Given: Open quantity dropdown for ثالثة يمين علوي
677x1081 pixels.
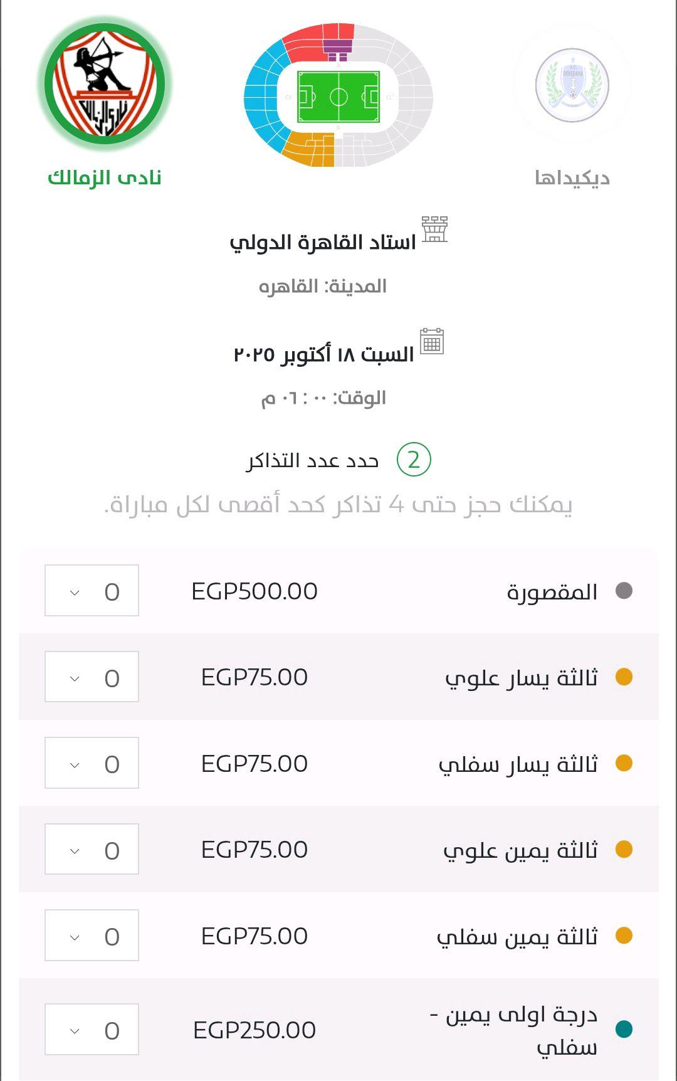Looking at the screenshot, I should pyautogui.click(x=92, y=849).
